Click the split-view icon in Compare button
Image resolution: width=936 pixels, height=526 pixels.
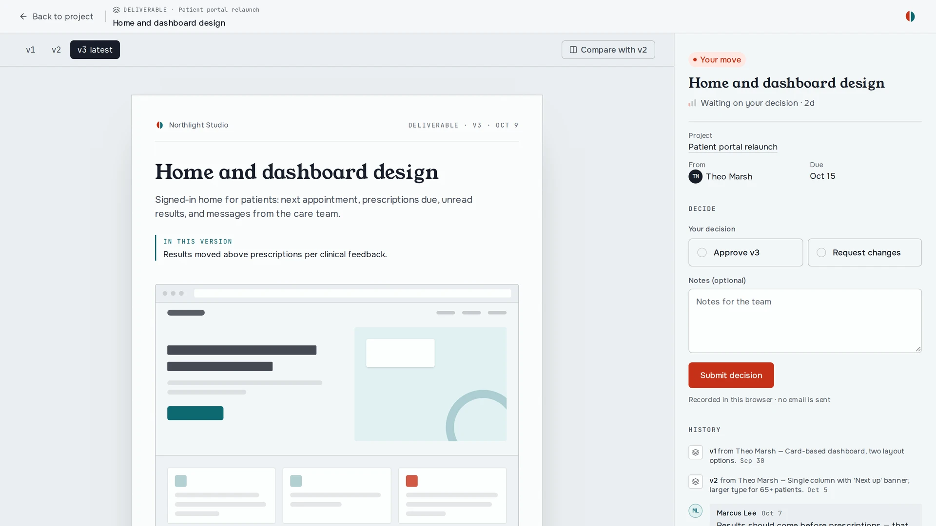(573, 50)
